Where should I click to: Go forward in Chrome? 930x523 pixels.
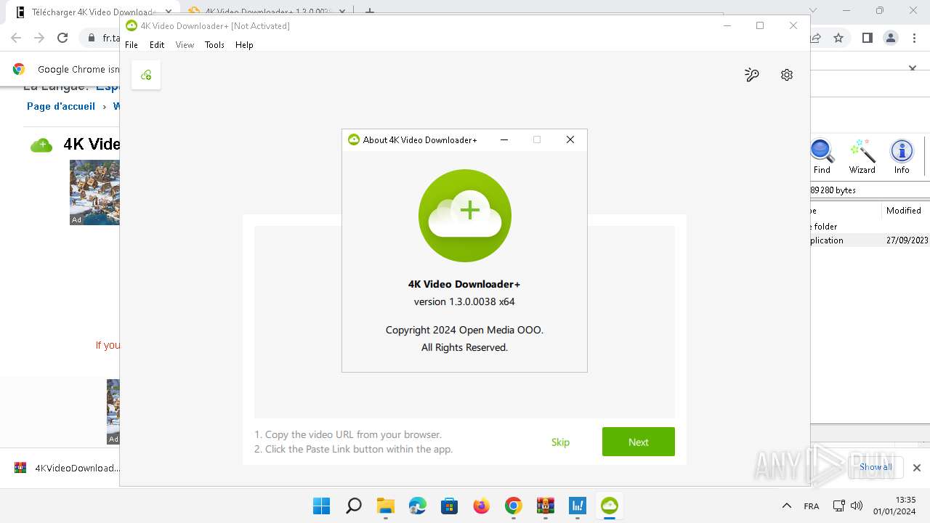[39, 38]
